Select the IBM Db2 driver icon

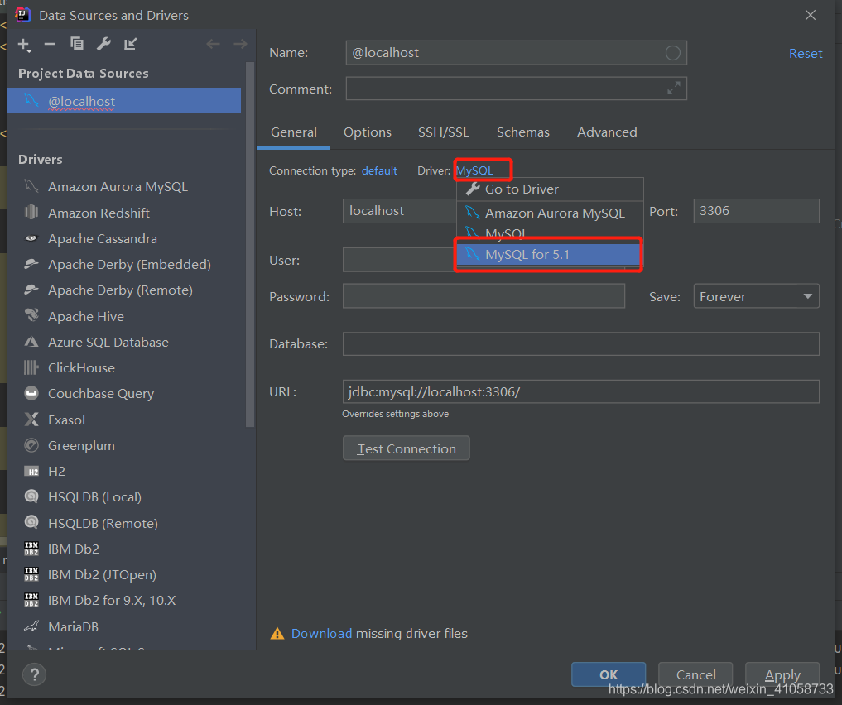(x=31, y=549)
